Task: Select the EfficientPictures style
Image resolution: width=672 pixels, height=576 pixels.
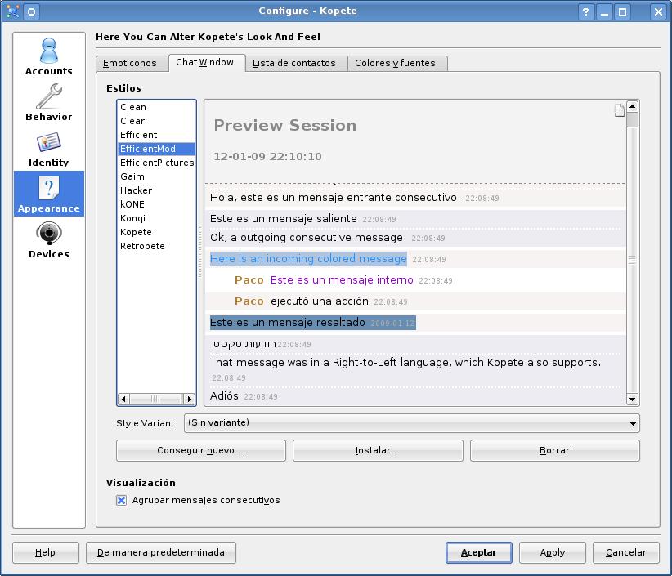Action: coord(156,163)
